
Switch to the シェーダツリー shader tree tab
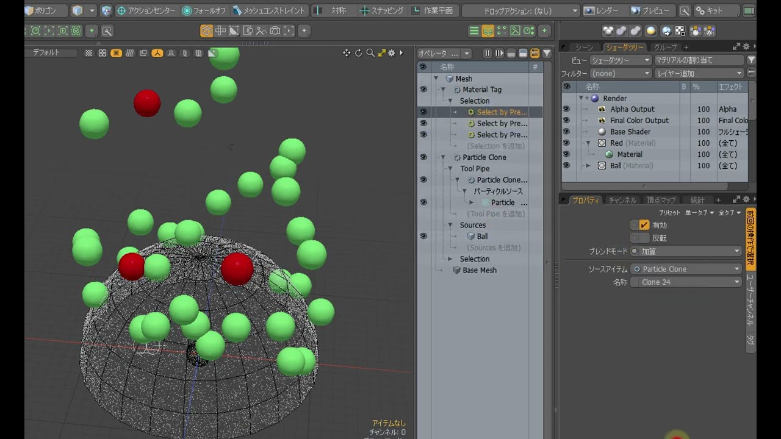pos(624,47)
